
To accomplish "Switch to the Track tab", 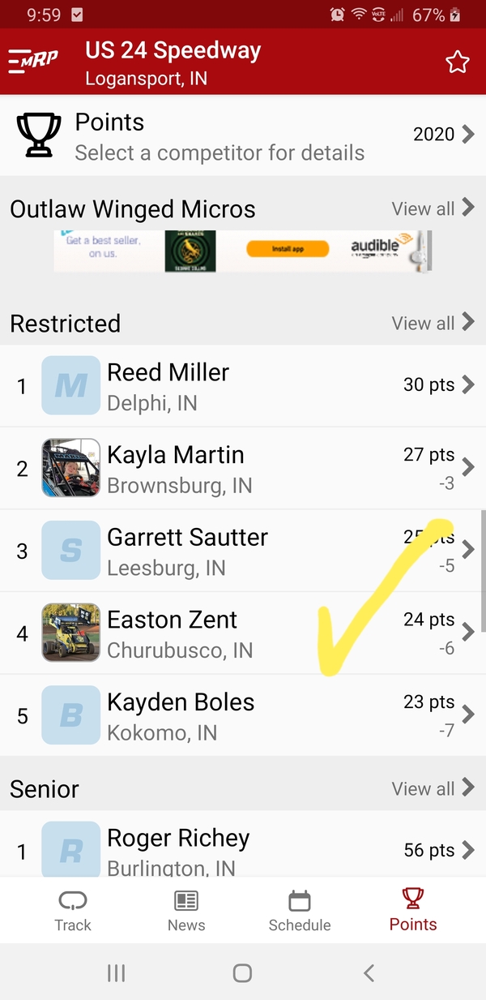I will pos(73,911).
